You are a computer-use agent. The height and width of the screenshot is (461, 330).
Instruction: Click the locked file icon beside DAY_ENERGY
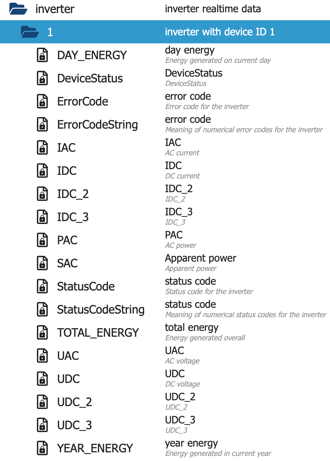click(x=42, y=55)
